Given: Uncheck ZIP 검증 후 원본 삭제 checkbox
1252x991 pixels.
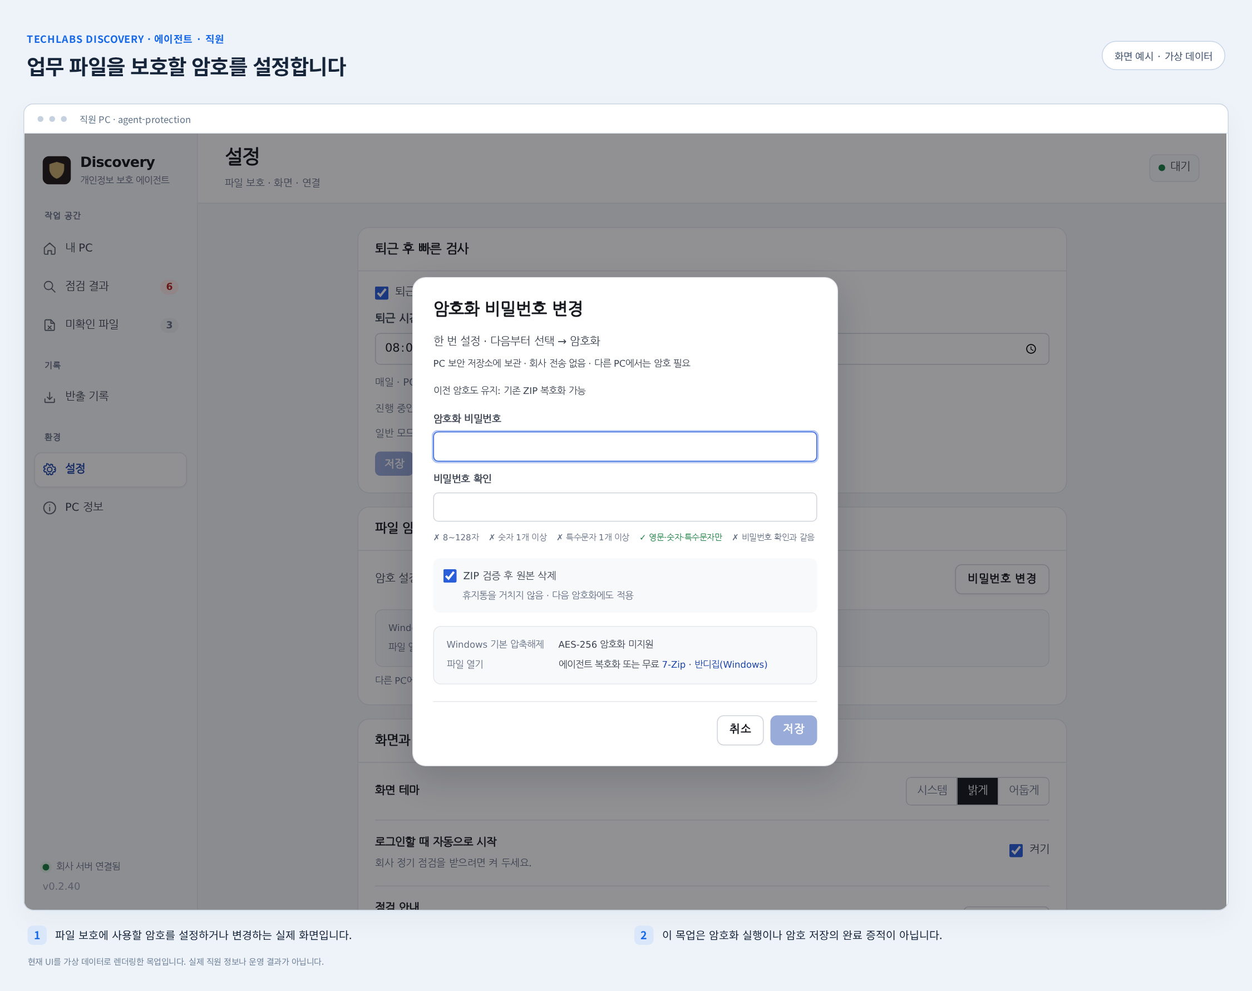Looking at the screenshot, I should pyautogui.click(x=450, y=575).
